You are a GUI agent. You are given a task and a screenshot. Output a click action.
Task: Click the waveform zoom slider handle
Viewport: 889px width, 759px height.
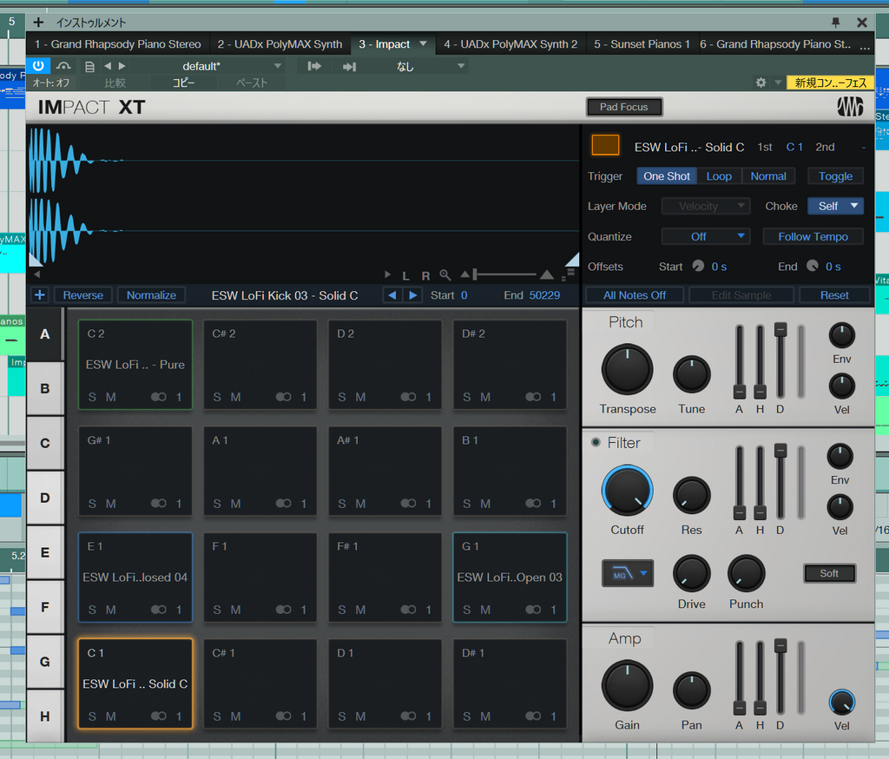coord(475,274)
